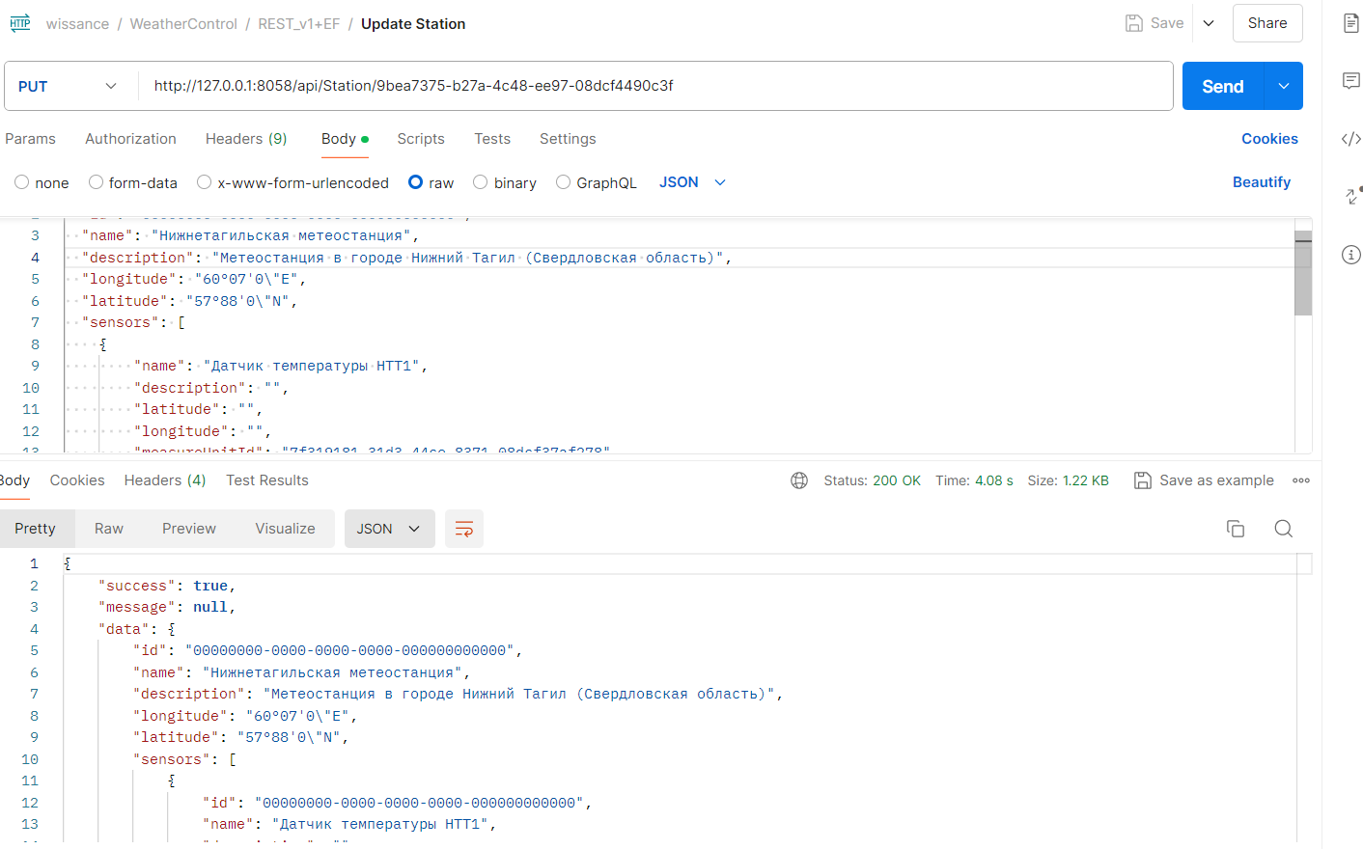This screenshot has width=1363, height=849.
Task: Open the response Headers (4) tab
Action: coord(165,480)
